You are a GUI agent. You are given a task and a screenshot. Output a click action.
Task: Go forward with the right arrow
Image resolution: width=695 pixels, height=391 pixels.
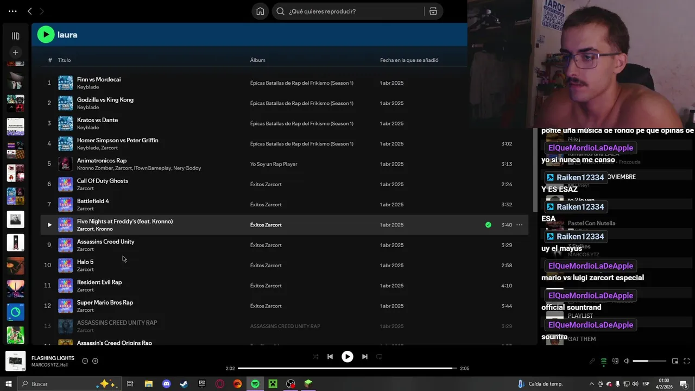pos(42,11)
